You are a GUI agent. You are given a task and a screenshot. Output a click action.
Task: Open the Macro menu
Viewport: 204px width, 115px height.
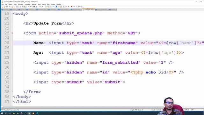click(x=44, y=4)
